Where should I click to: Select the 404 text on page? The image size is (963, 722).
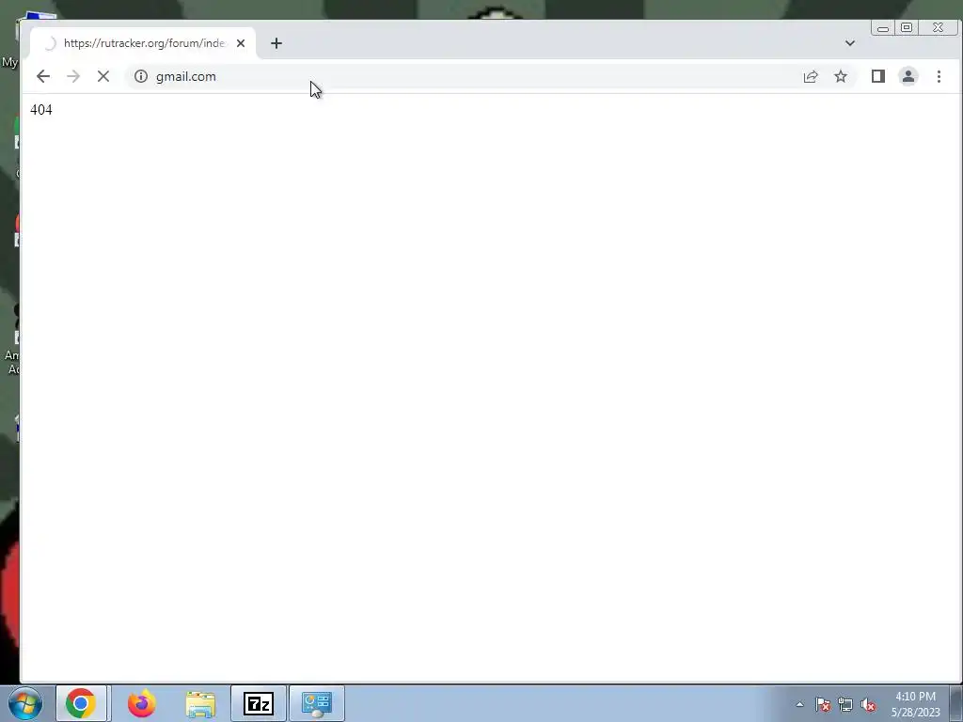point(41,110)
